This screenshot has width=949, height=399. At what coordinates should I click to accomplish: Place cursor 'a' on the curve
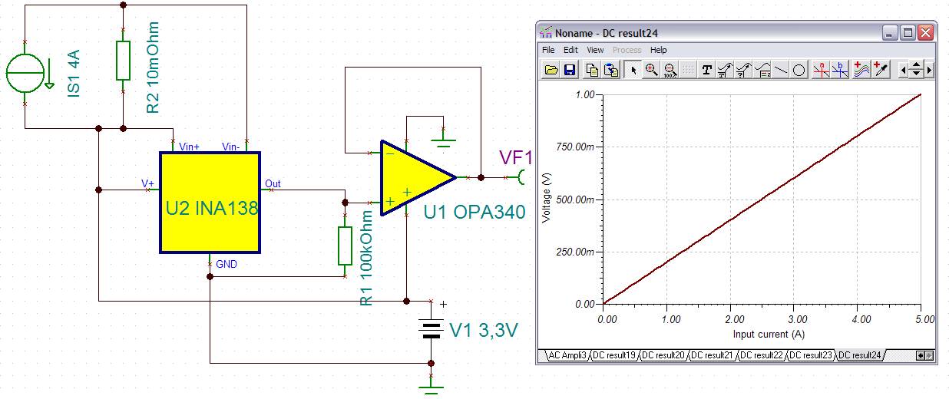[822, 70]
